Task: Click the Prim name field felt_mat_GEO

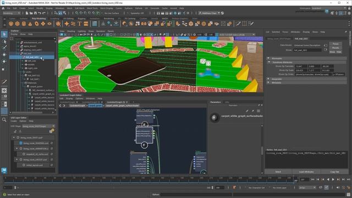Action: pos(307,50)
